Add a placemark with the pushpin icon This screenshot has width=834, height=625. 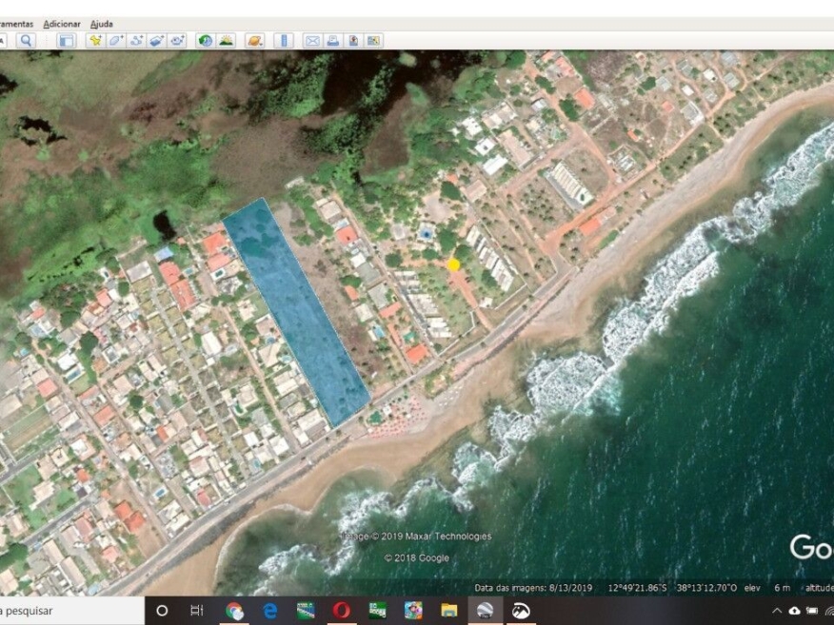point(96,40)
